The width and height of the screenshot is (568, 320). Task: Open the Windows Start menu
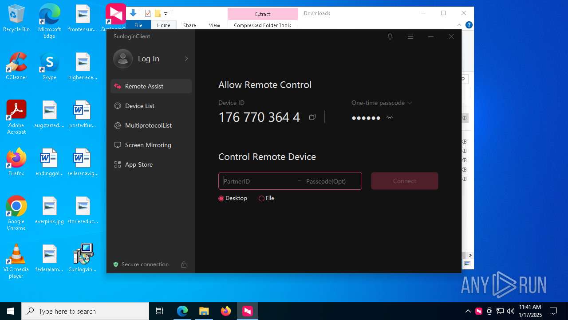(11, 311)
